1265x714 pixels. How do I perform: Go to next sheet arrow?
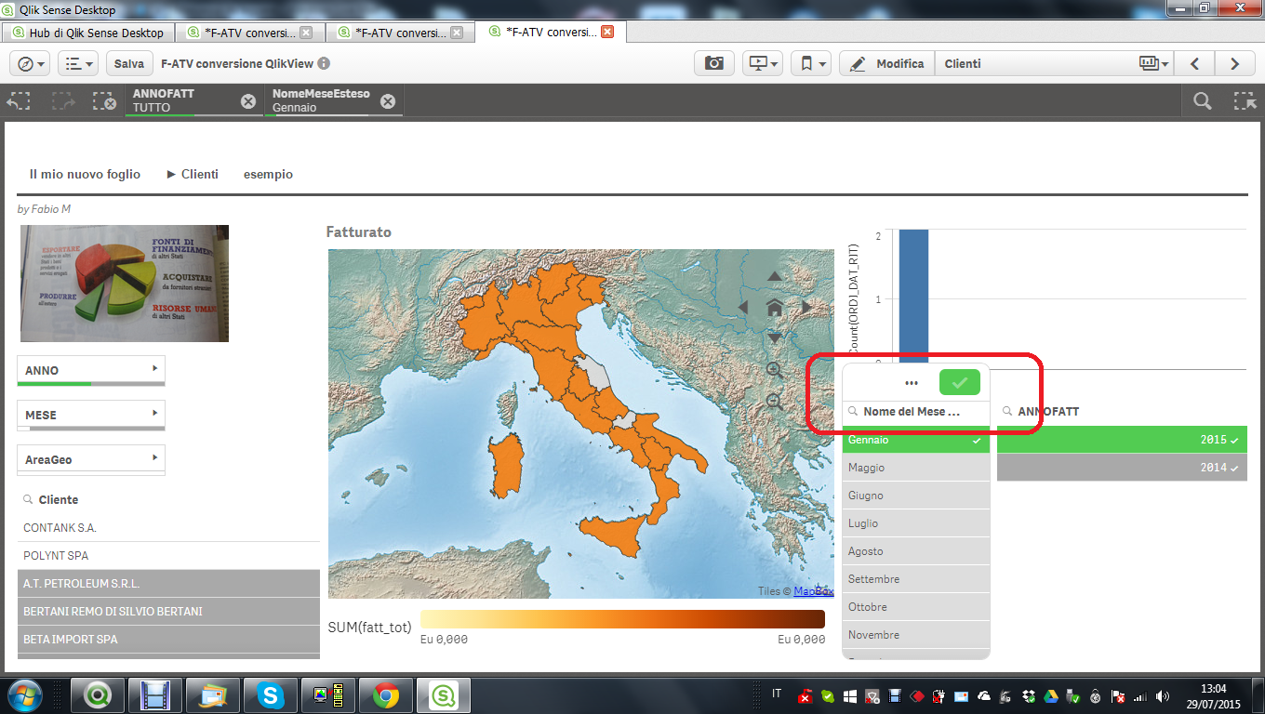(1234, 63)
